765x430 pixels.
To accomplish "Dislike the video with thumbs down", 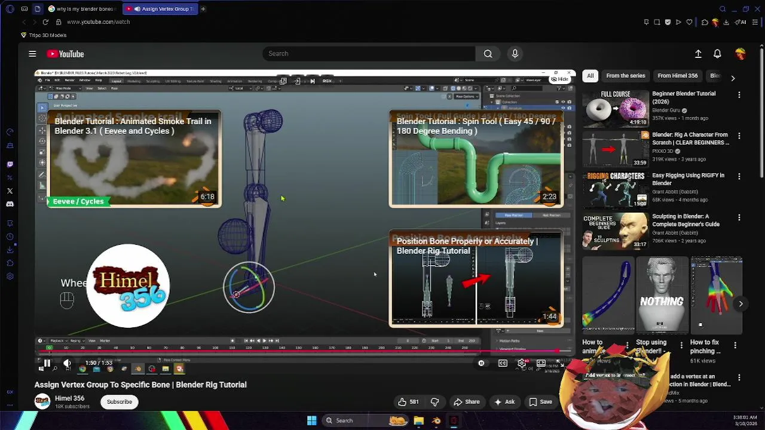I will (434, 402).
